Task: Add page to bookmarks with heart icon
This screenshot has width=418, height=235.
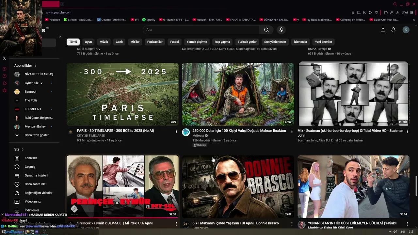Action: 377,12
